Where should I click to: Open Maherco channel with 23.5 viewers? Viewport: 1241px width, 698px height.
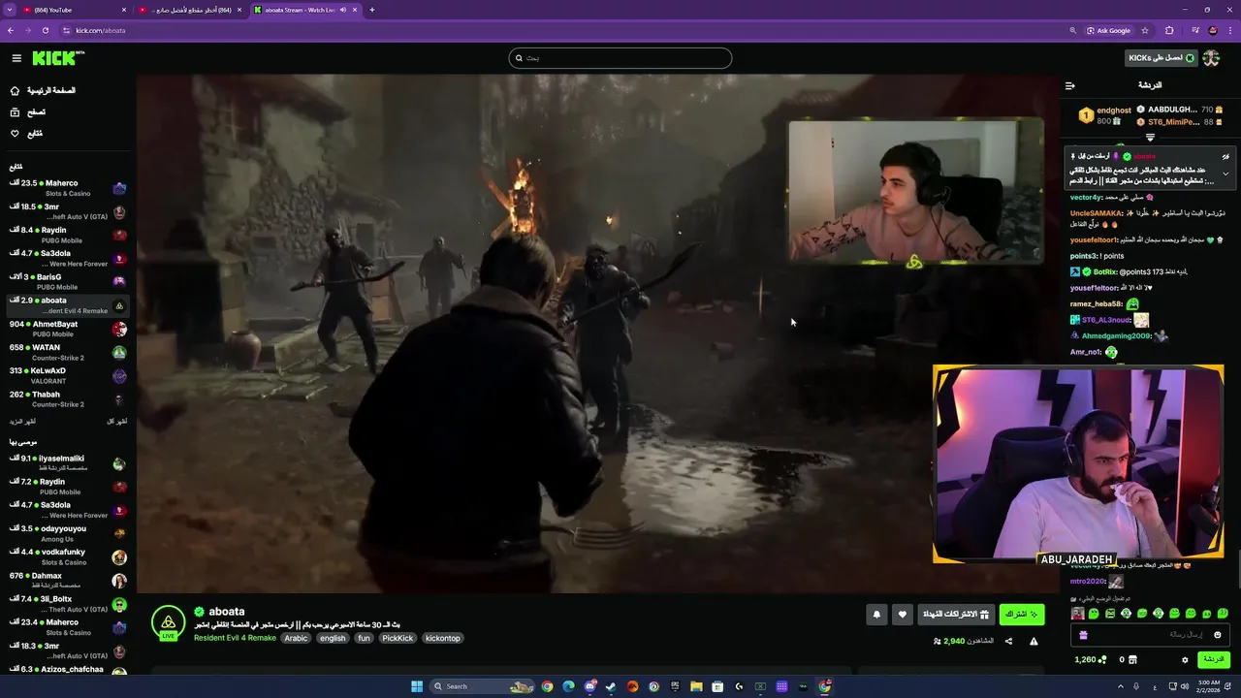pos(68,188)
